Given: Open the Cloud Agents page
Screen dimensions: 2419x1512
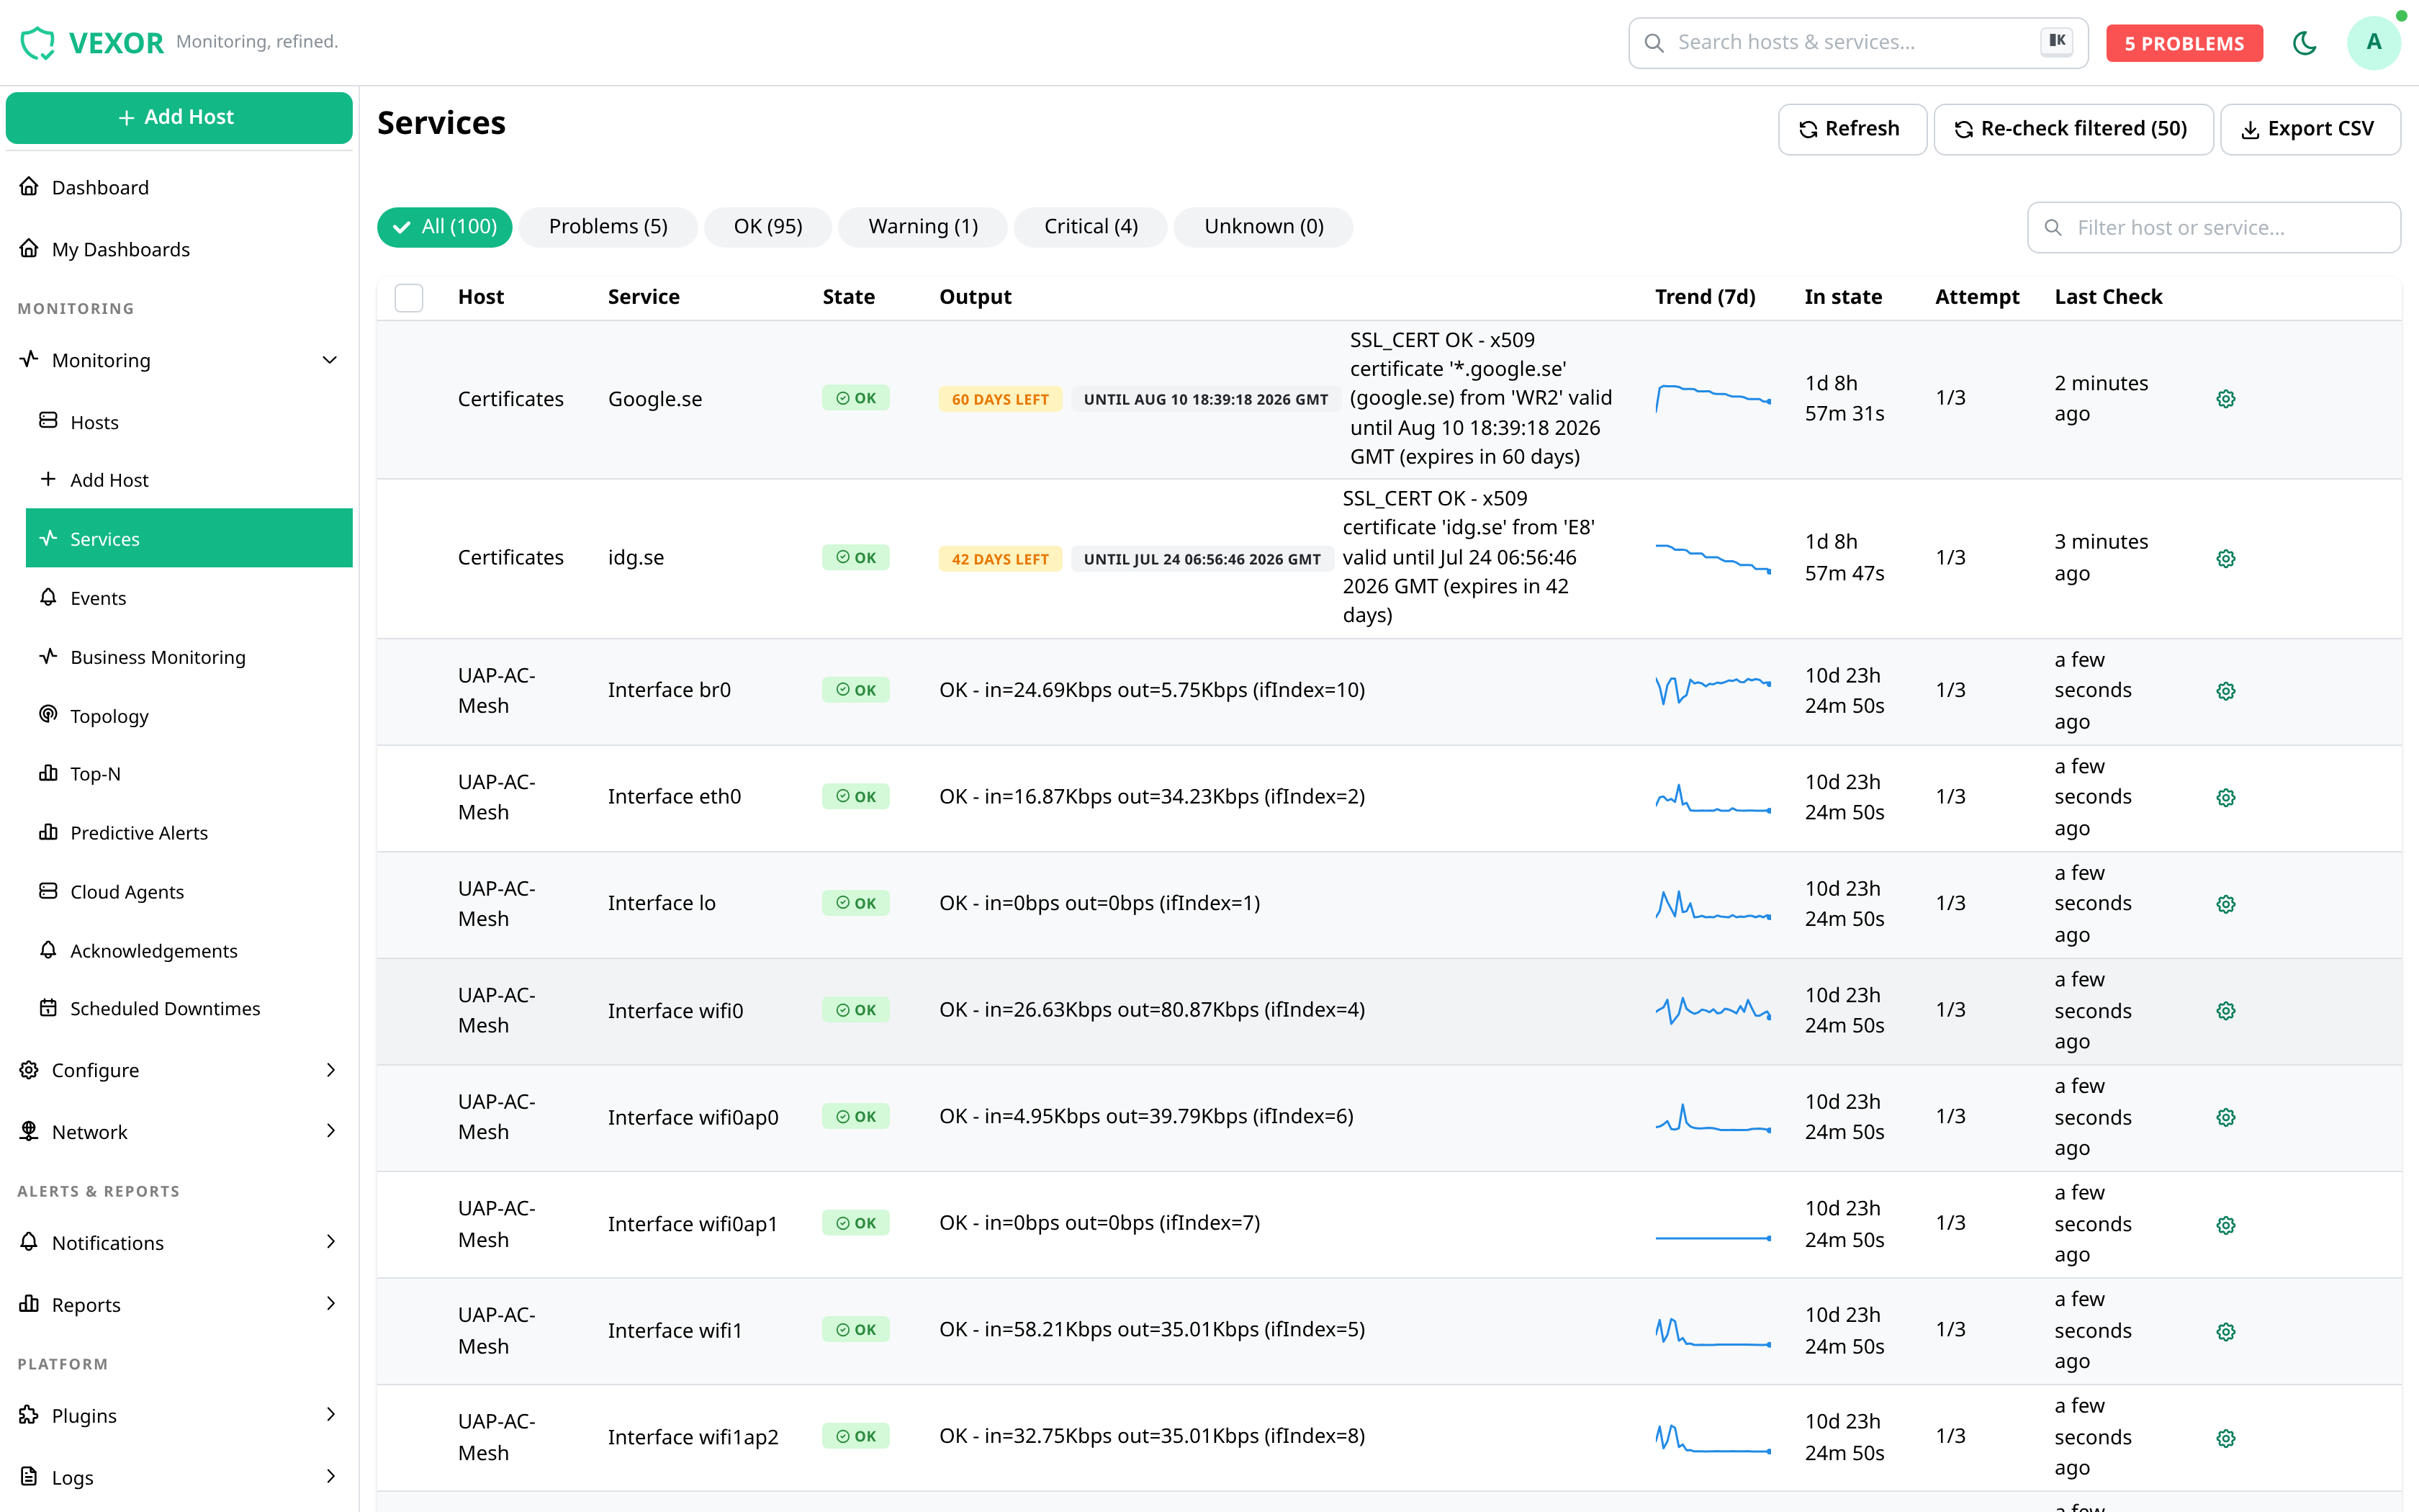Looking at the screenshot, I should click(189, 891).
